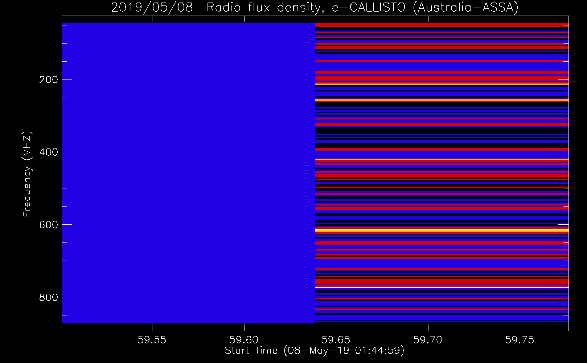This screenshot has width=587, height=363.
Task: Click the 'Start Time (08-May-19 01:44:59)' label
Action: coord(315,351)
